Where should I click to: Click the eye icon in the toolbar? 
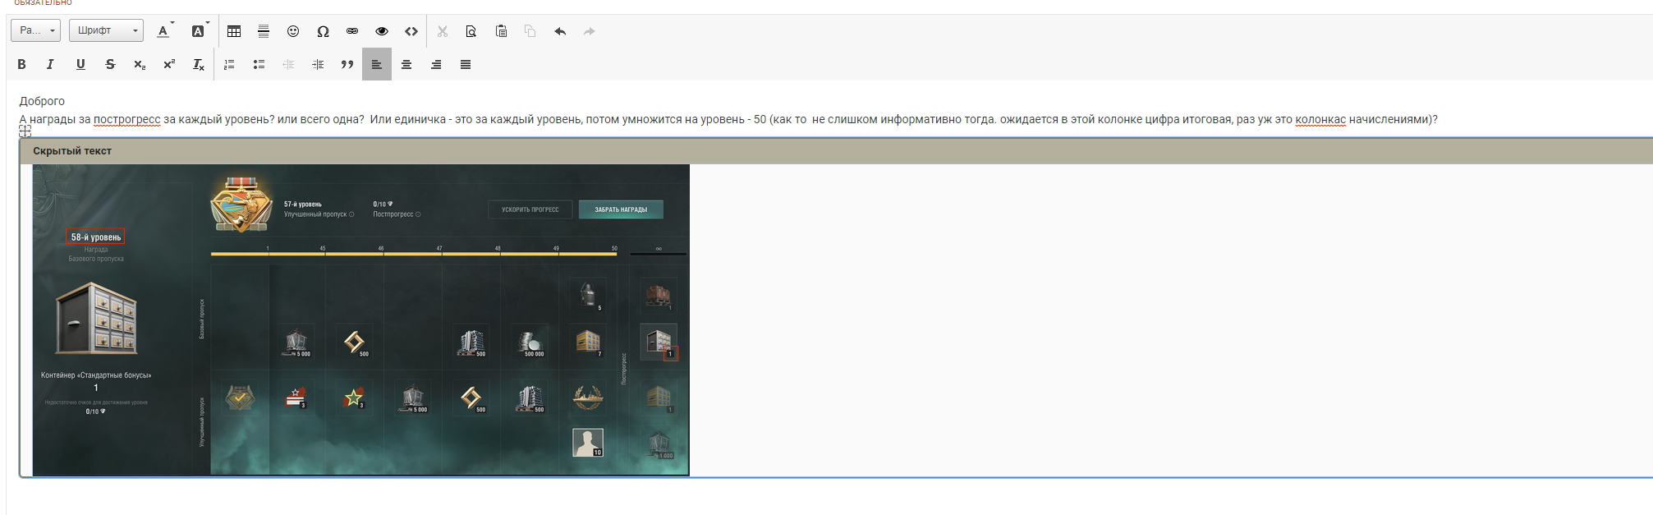click(x=382, y=31)
